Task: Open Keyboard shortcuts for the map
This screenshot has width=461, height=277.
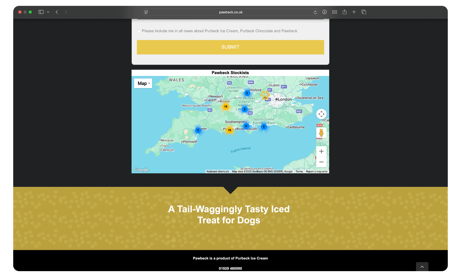Action: pyautogui.click(x=218, y=171)
